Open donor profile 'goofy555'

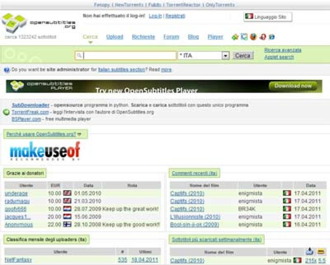click(16, 209)
